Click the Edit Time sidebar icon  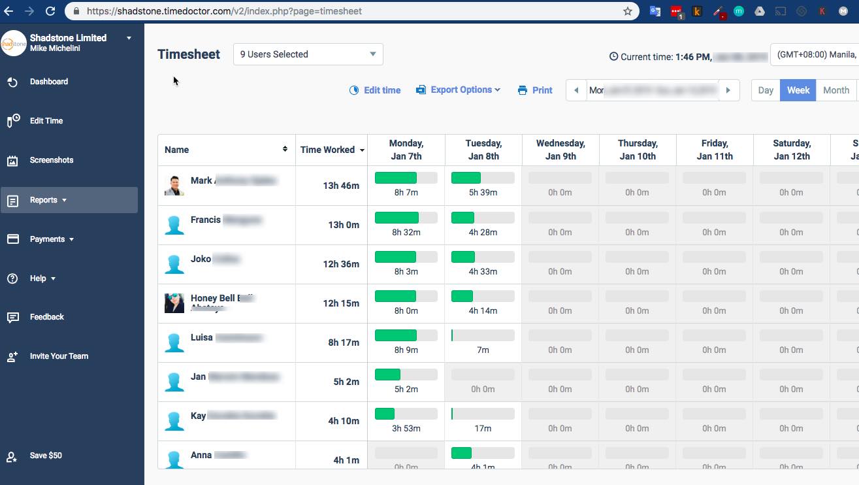click(13, 121)
